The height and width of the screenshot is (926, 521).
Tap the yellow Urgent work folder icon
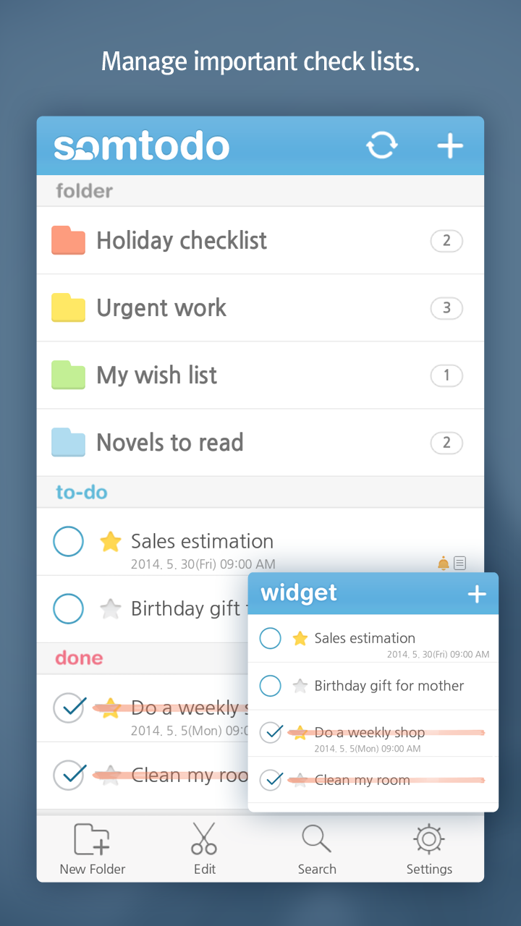point(69,307)
